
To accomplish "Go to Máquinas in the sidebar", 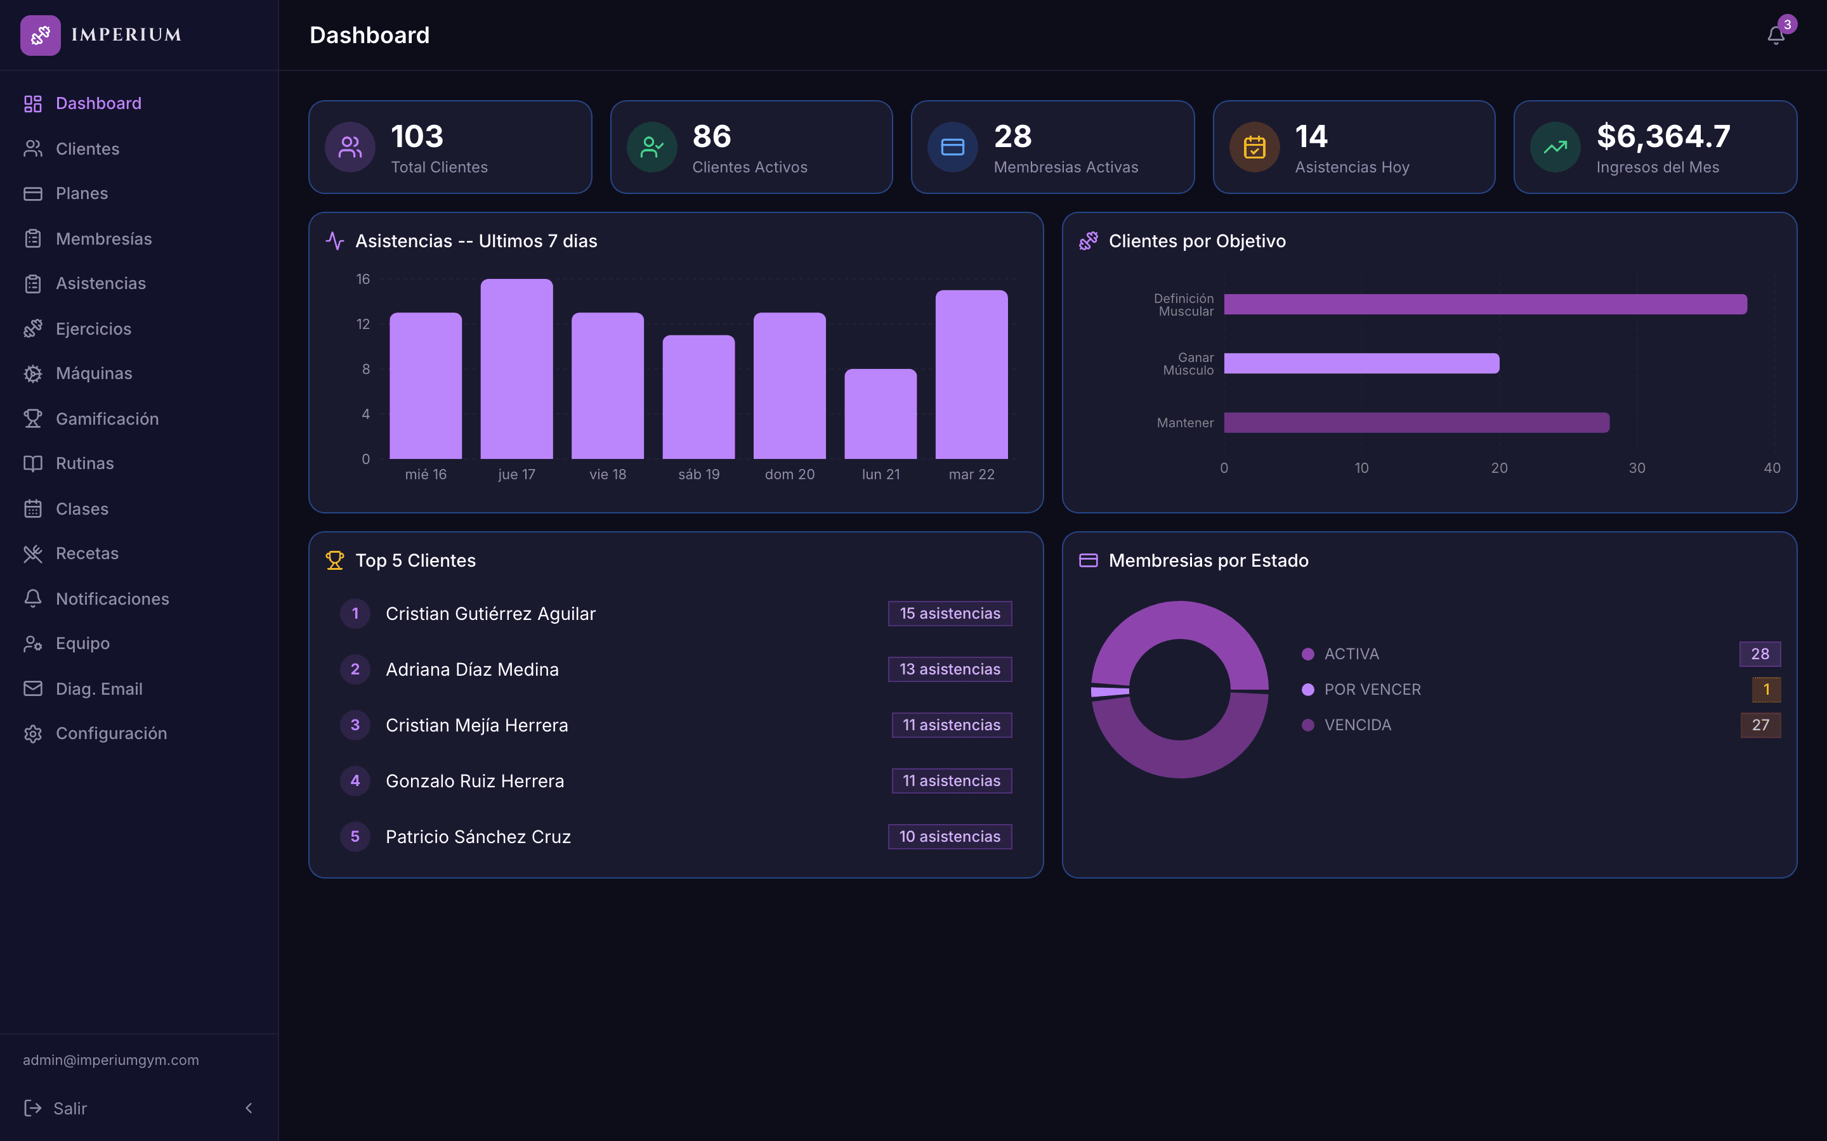I will pyautogui.click(x=139, y=373).
